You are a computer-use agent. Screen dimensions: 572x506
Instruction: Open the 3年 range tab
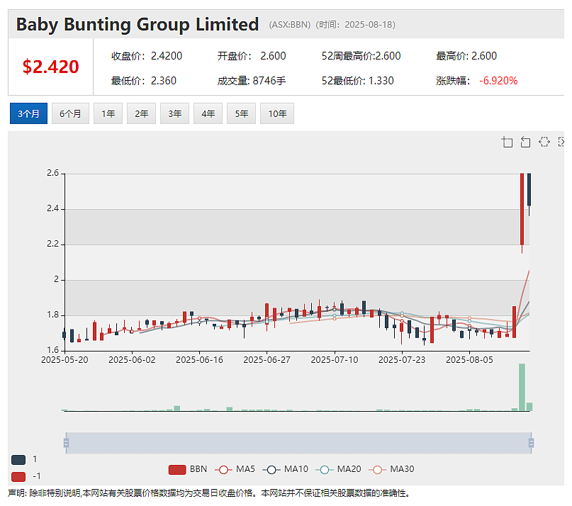coord(175,113)
